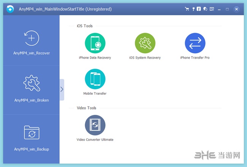Select the AnyMP4_win_Recover sidebar icon
The width and height of the screenshot is (247, 167).
click(x=32, y=38)
